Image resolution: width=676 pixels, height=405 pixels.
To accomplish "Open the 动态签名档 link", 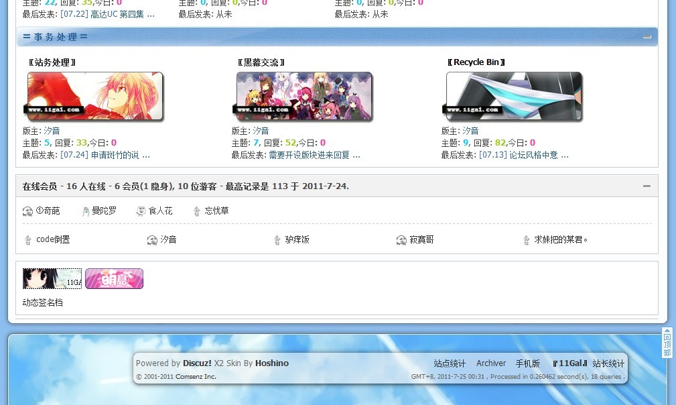I will [x=43, y=303].
